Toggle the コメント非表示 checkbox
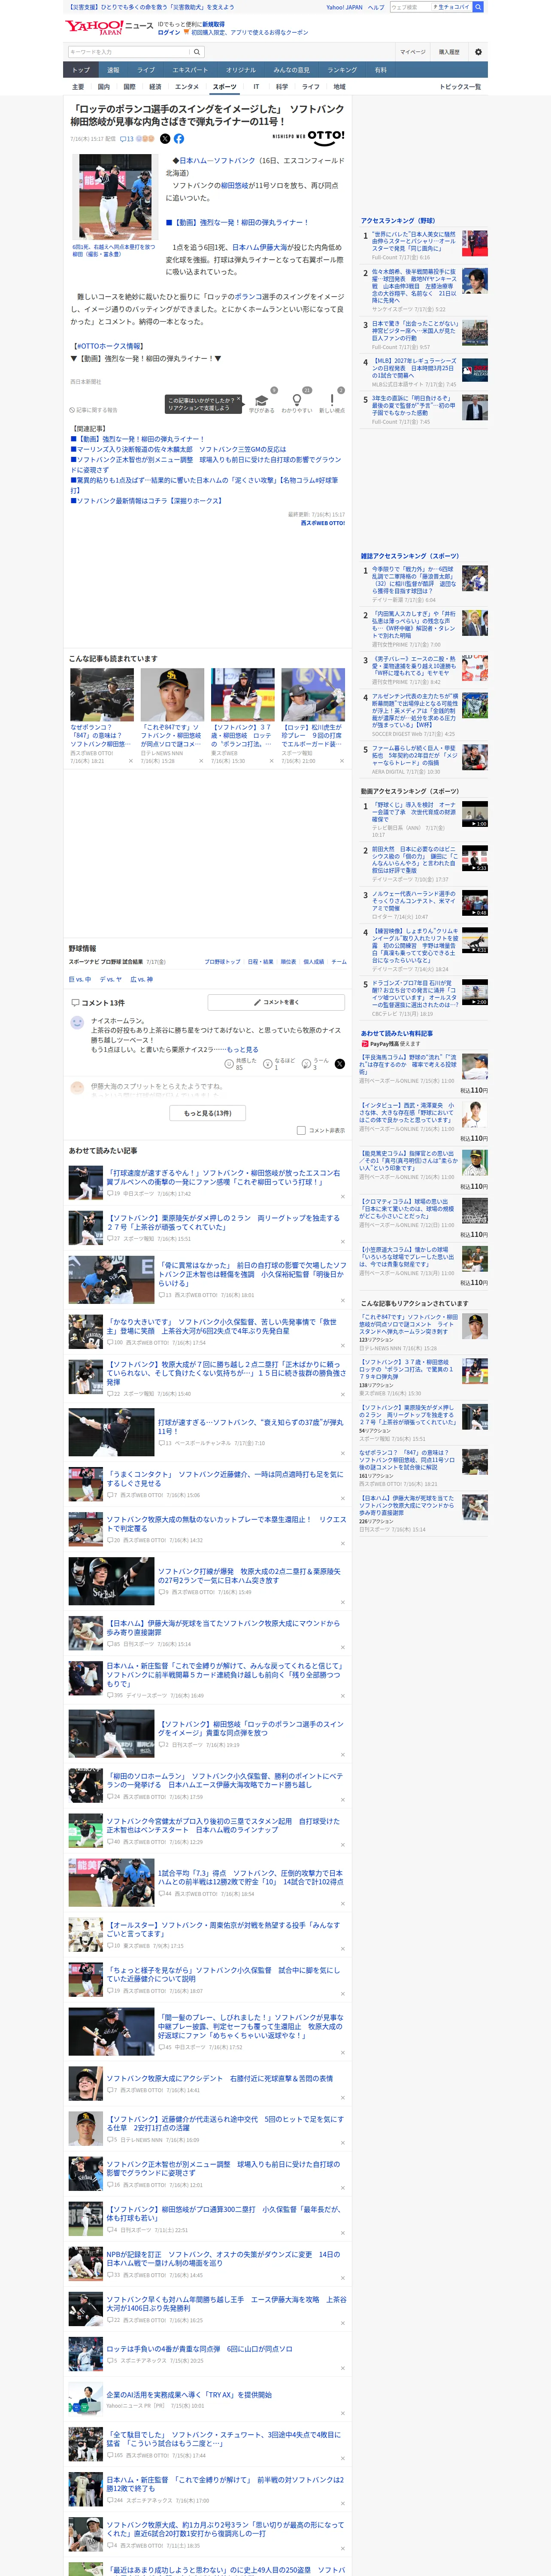This screenshot has width=551, height=2576. click(301, 1130)
